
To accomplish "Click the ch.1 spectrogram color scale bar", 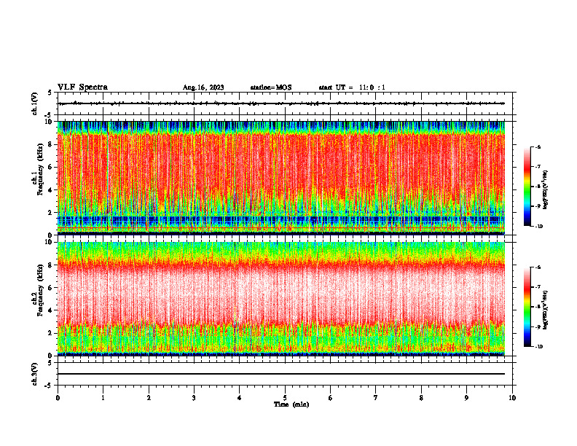I will [527, 187].
